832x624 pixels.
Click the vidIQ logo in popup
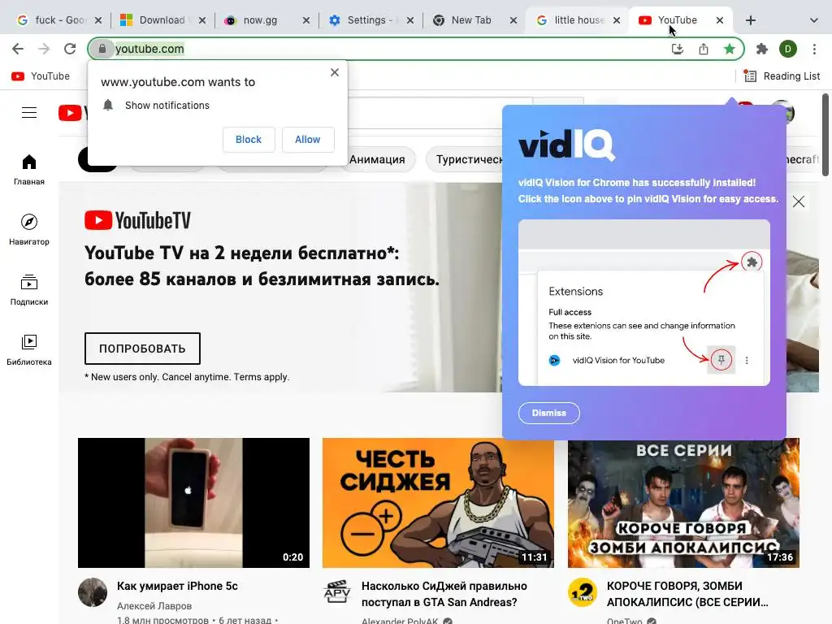tap(566, 145)
